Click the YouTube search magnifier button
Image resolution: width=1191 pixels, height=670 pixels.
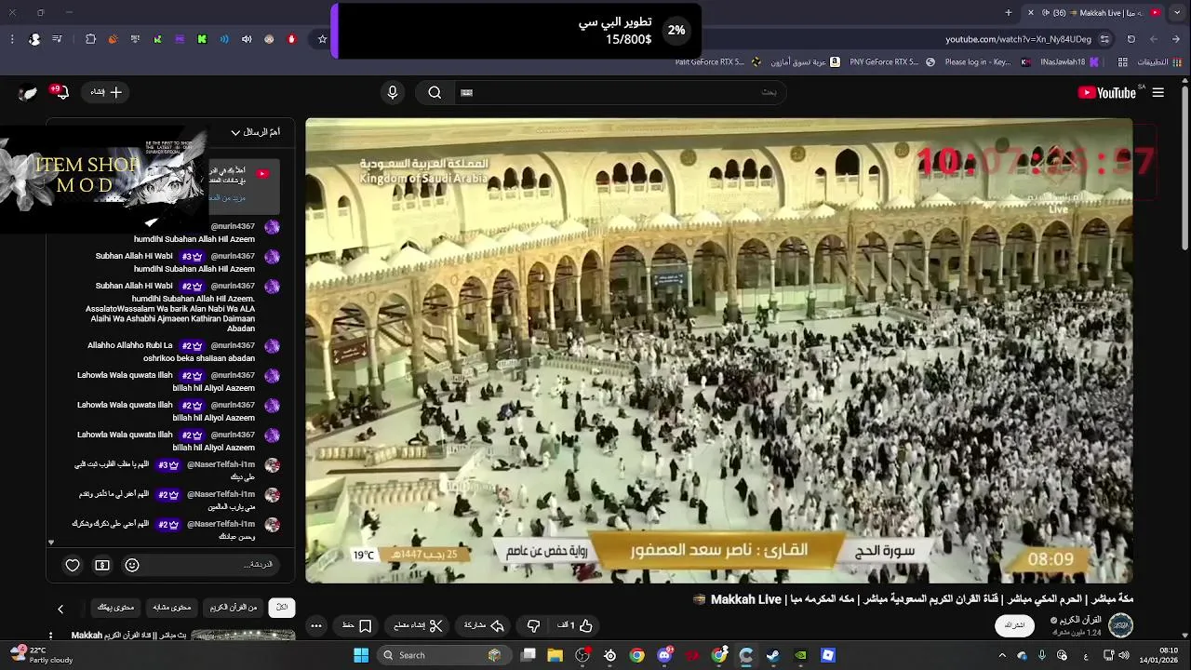(435, 92)
